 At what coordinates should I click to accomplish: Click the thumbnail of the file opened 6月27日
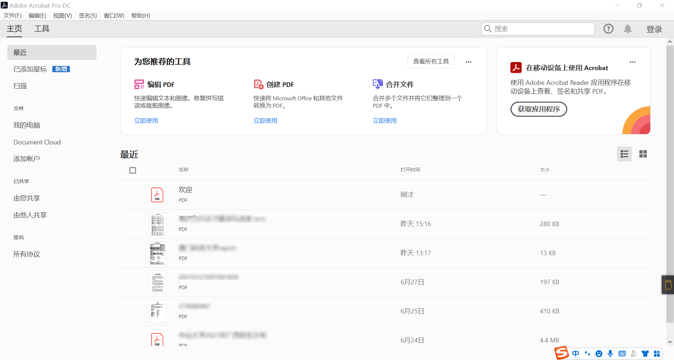click(158, 283)
